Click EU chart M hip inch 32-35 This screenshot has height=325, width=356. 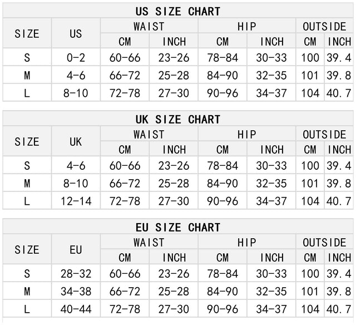(271, 292)
